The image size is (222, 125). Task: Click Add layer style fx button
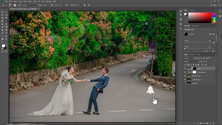click(198, 124)
